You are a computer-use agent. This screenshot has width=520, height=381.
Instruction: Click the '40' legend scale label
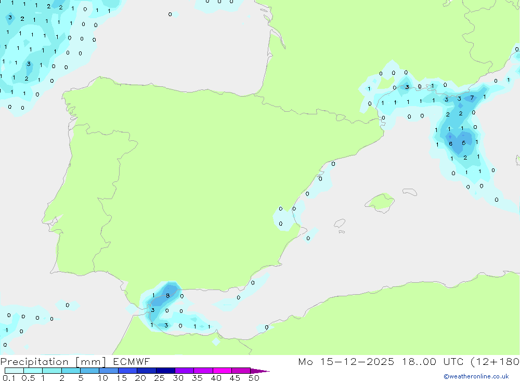click(x=216, y=378)
